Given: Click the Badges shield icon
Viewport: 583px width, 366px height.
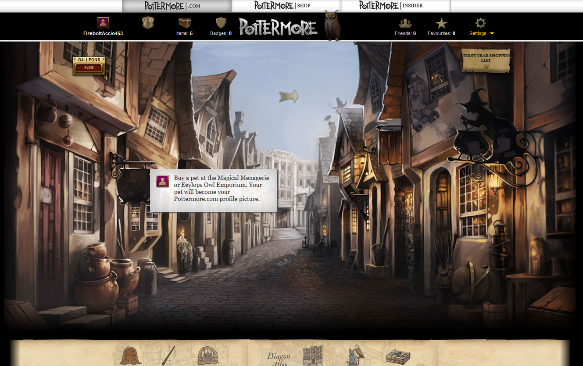Looking at the screenshot, I should point(221,23).
